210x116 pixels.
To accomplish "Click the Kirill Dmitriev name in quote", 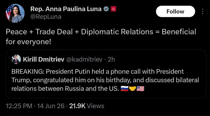I will [x=44, y=60].
